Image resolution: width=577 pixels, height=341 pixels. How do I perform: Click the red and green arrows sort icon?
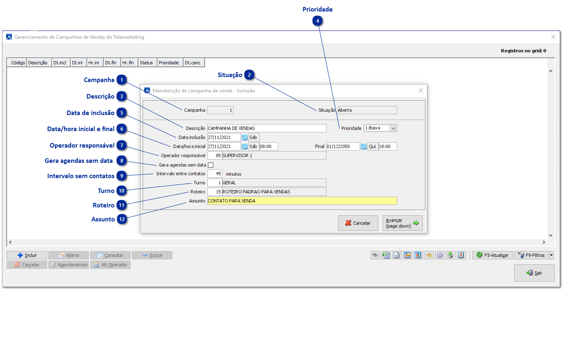coord(418,255)
